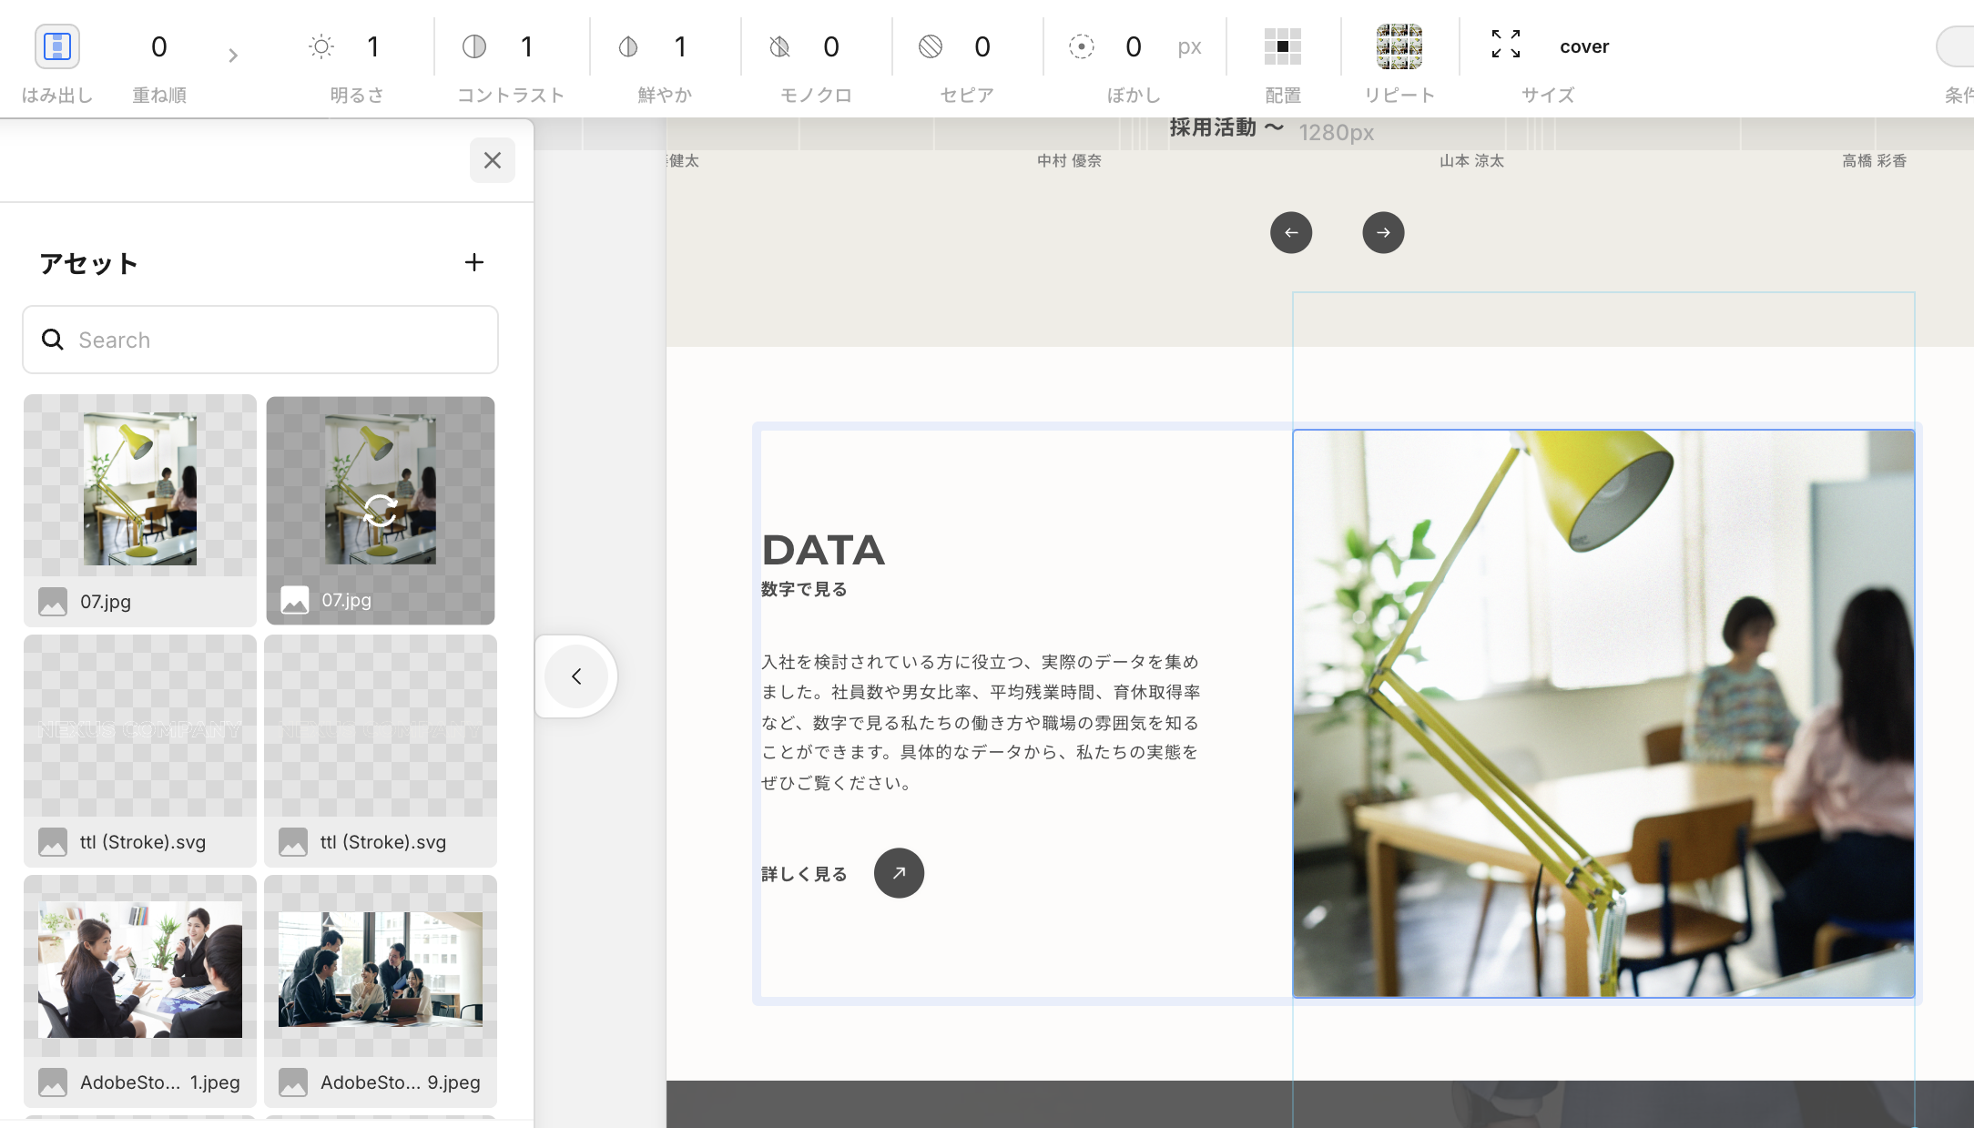Open the 配置 position grid
This screenshot has height=1128, width=1974.
(x=1282, y=46)
